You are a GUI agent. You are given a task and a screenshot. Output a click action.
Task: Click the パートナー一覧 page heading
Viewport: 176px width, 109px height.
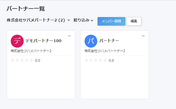coord(26,9)
